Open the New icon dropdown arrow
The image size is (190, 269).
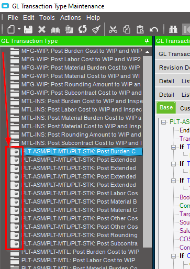pyautogui.click(x=19, y=29)
